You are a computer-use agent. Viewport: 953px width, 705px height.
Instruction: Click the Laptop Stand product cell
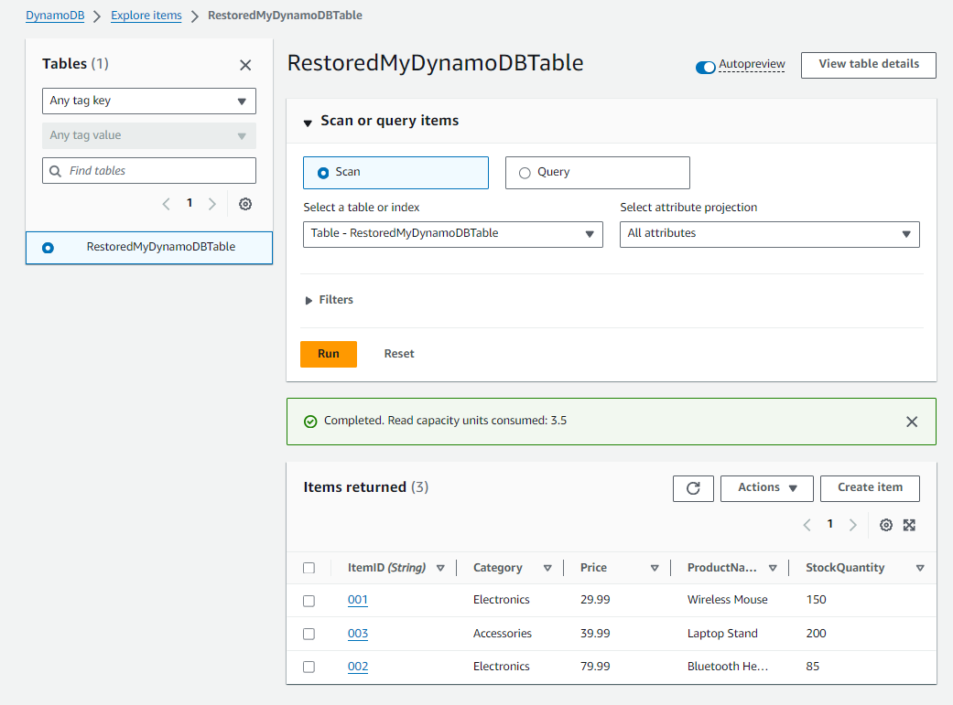(x=722, y=634)
